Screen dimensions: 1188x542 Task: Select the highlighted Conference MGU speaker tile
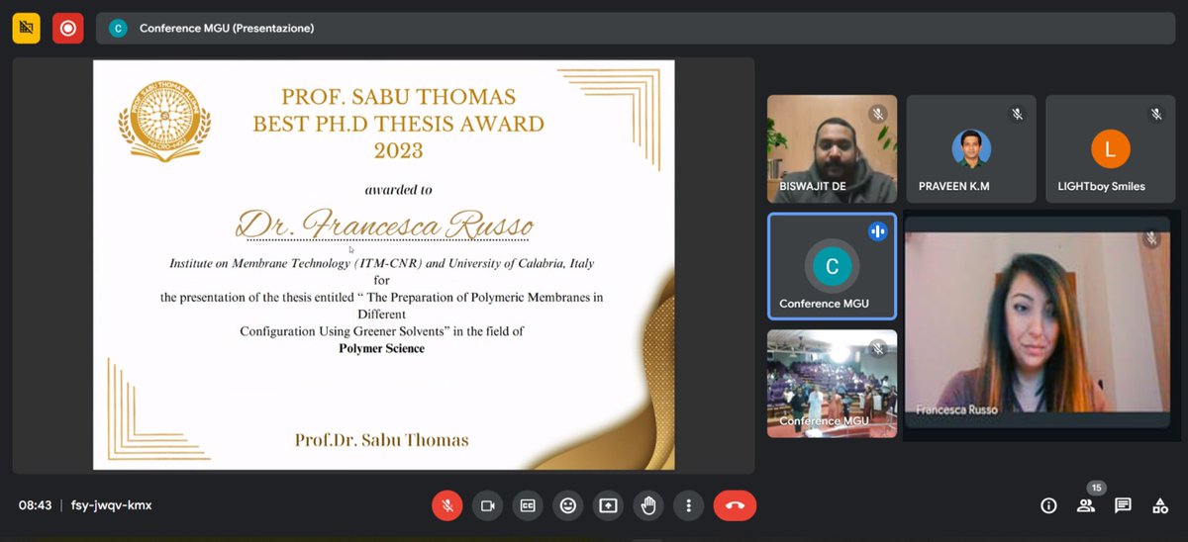tap(833, 266)
